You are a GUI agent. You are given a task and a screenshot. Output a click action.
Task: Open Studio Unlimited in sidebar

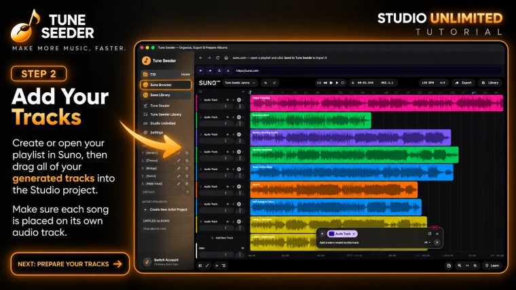(163, 123)
